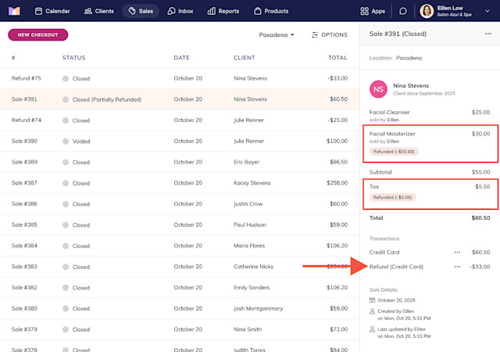Click the NEW CHECKOUT button
This screenshot has height=352, width=500.
coord(38,35)
